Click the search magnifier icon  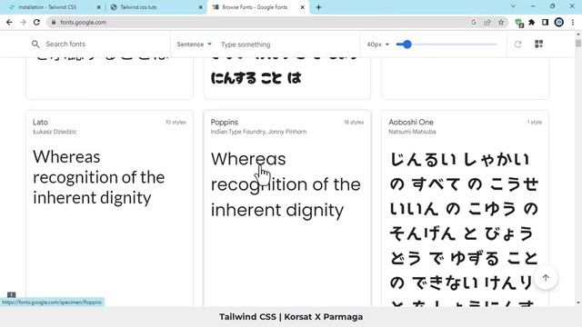click(35, 45)
